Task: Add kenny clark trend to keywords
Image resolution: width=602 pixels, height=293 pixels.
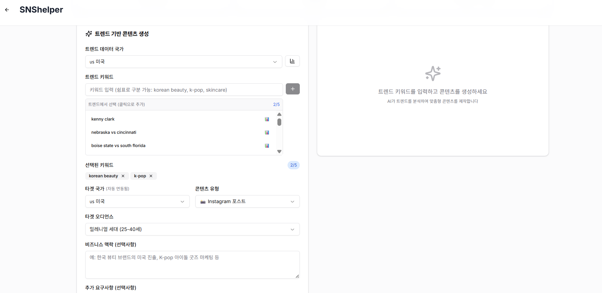Action: tap(181, 119)
